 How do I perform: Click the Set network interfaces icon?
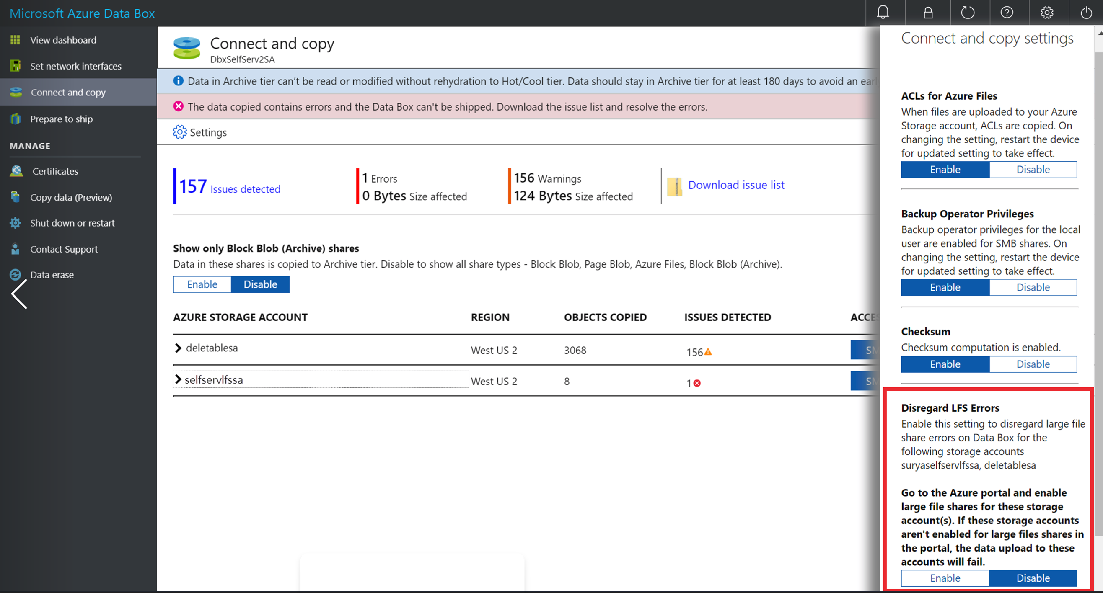point(16,66)
